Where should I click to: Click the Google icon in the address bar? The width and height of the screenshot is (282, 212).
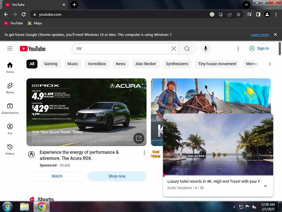point(212,14)
